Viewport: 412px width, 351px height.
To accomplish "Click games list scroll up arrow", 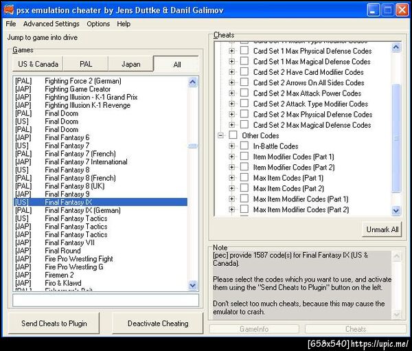I will 193,82.
